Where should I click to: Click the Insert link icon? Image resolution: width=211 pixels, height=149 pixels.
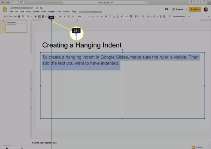tap(127, 17)
